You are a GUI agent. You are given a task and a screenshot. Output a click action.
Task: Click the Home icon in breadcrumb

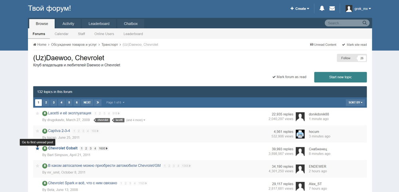35,45
